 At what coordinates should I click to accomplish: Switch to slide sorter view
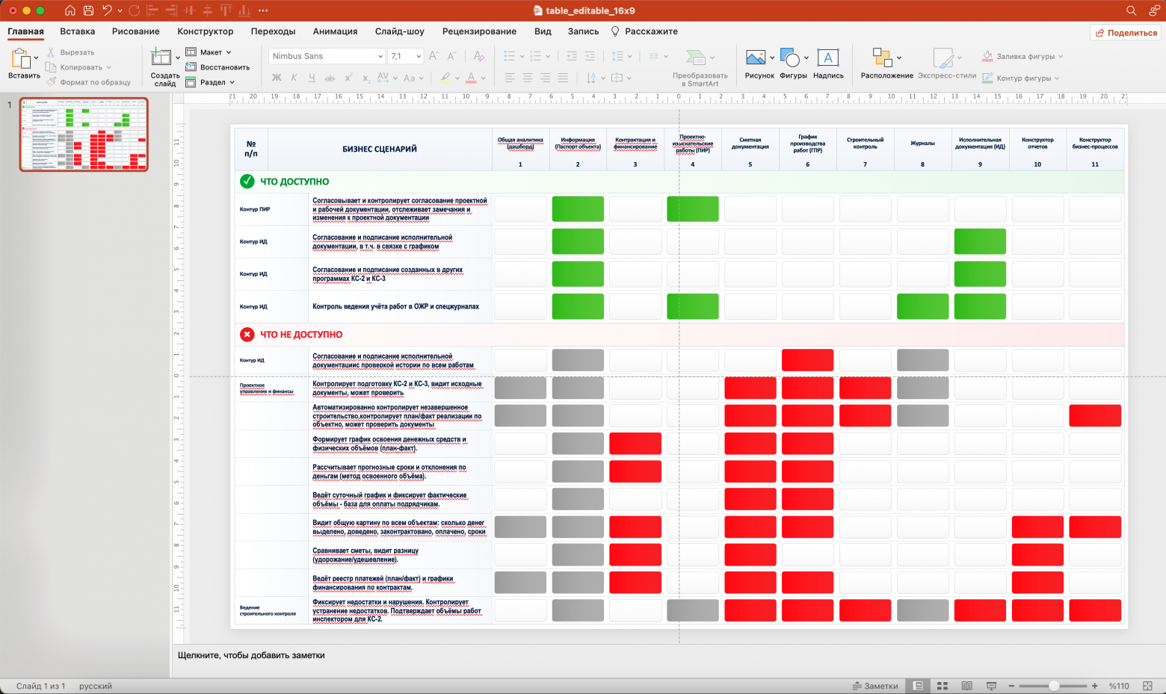(x=943, y=686)
